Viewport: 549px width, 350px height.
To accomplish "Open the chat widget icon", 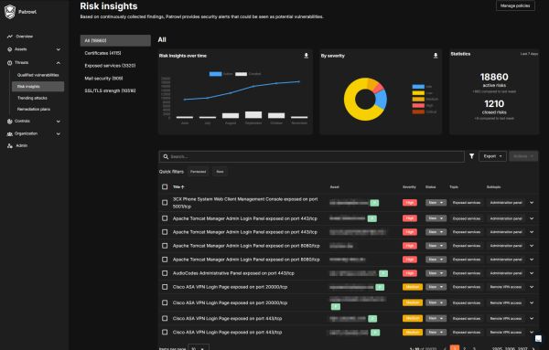I will tap(538, 338).
